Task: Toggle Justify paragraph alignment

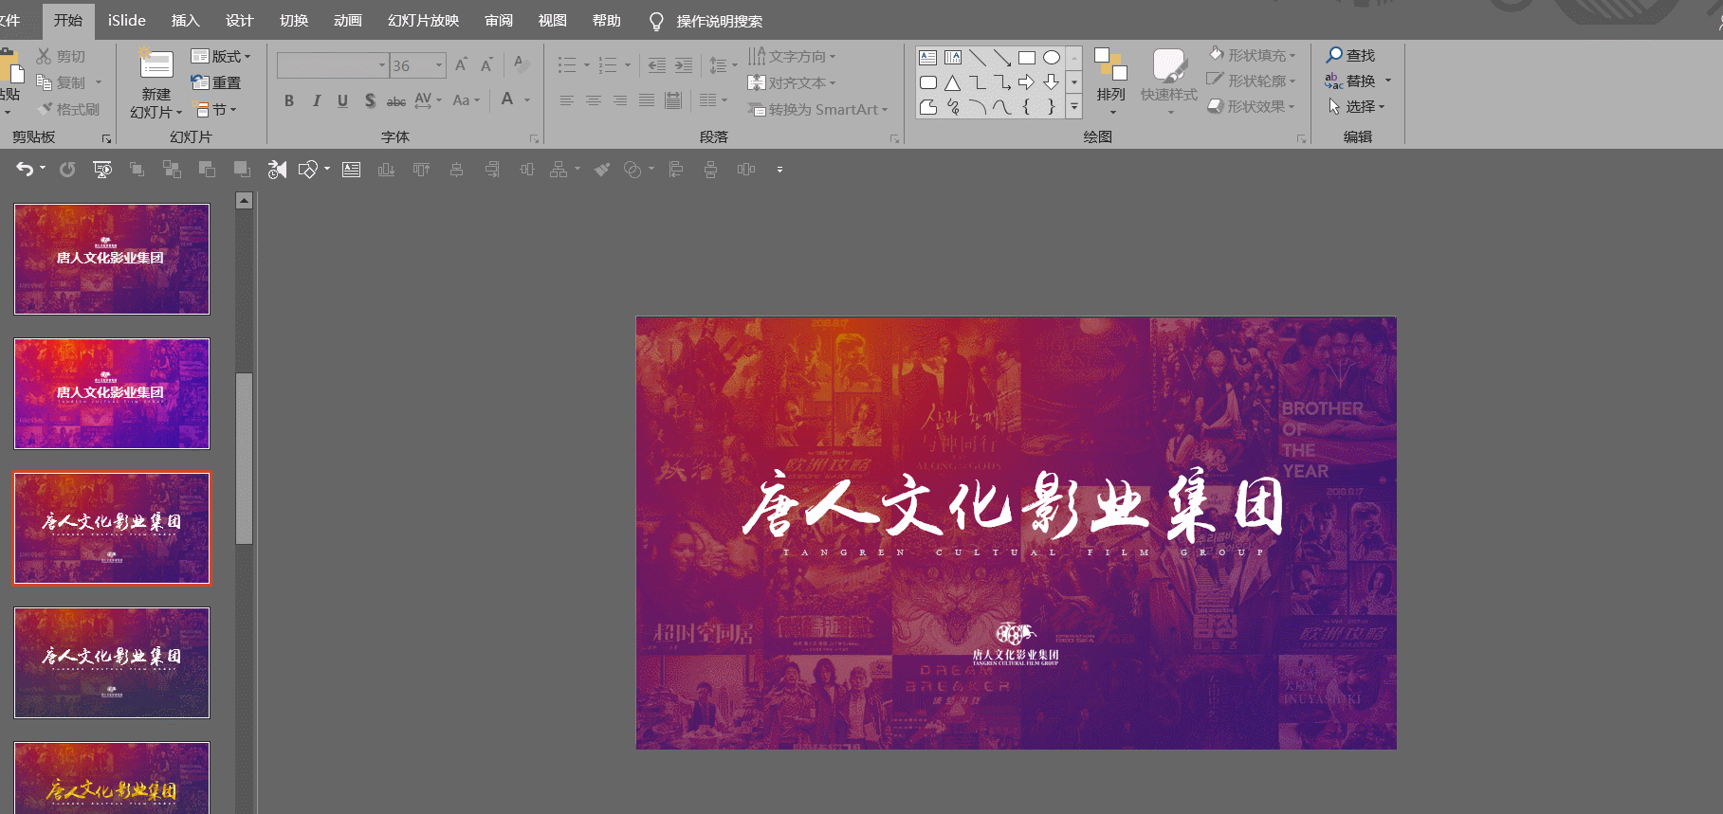Action: click(646, 100)
